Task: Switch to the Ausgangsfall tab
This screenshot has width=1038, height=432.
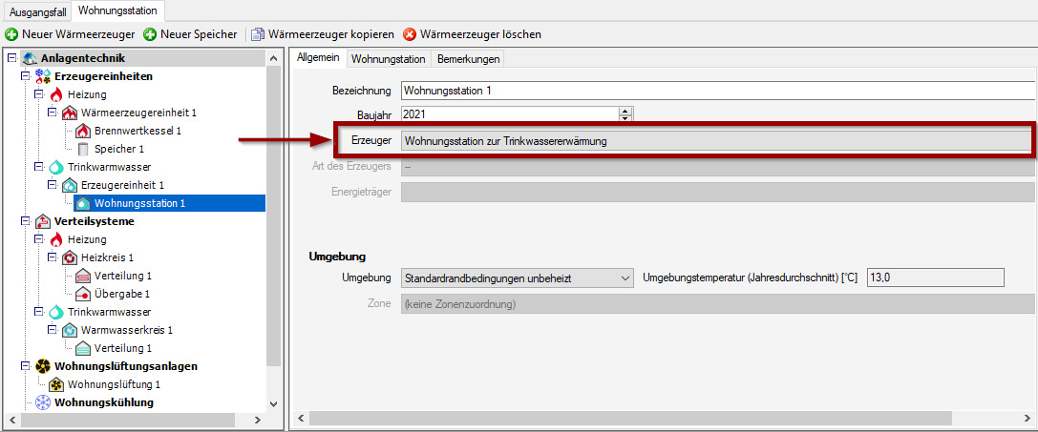Action: 38,10
